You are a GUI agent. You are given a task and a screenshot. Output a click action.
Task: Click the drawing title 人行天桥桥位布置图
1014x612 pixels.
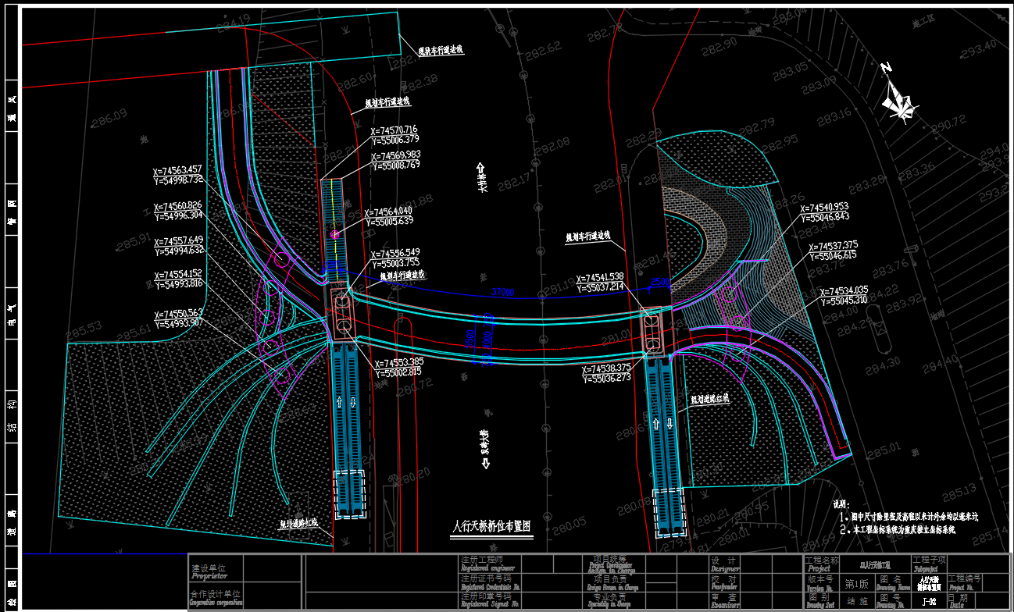[x=493, y=527]
